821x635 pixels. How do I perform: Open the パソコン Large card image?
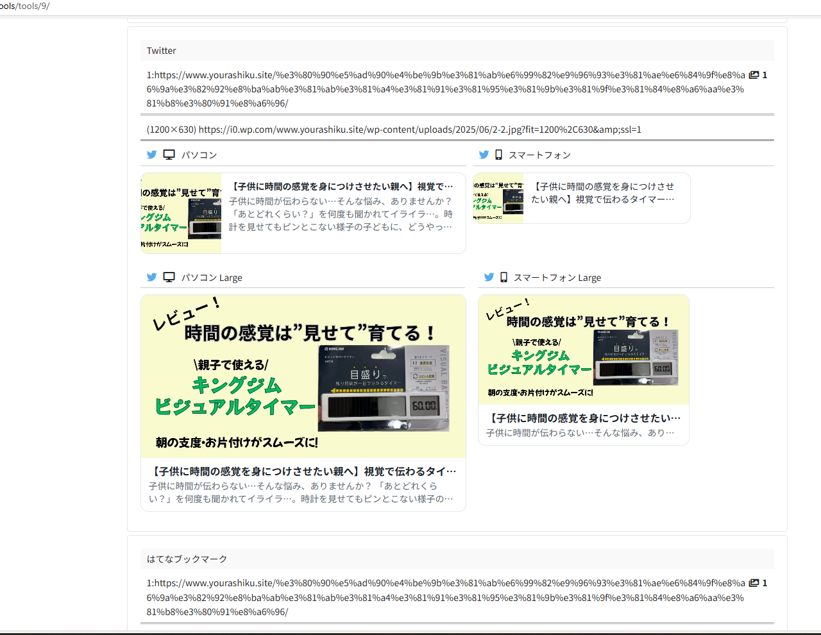point(303,376)
